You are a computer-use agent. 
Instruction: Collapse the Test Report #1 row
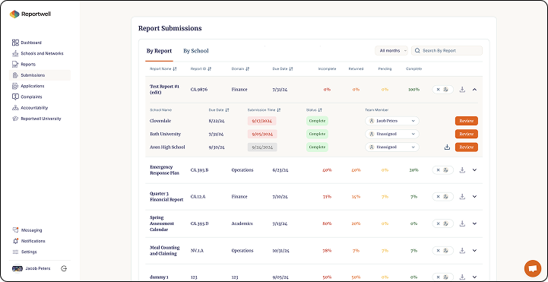(x=474, y=90)
